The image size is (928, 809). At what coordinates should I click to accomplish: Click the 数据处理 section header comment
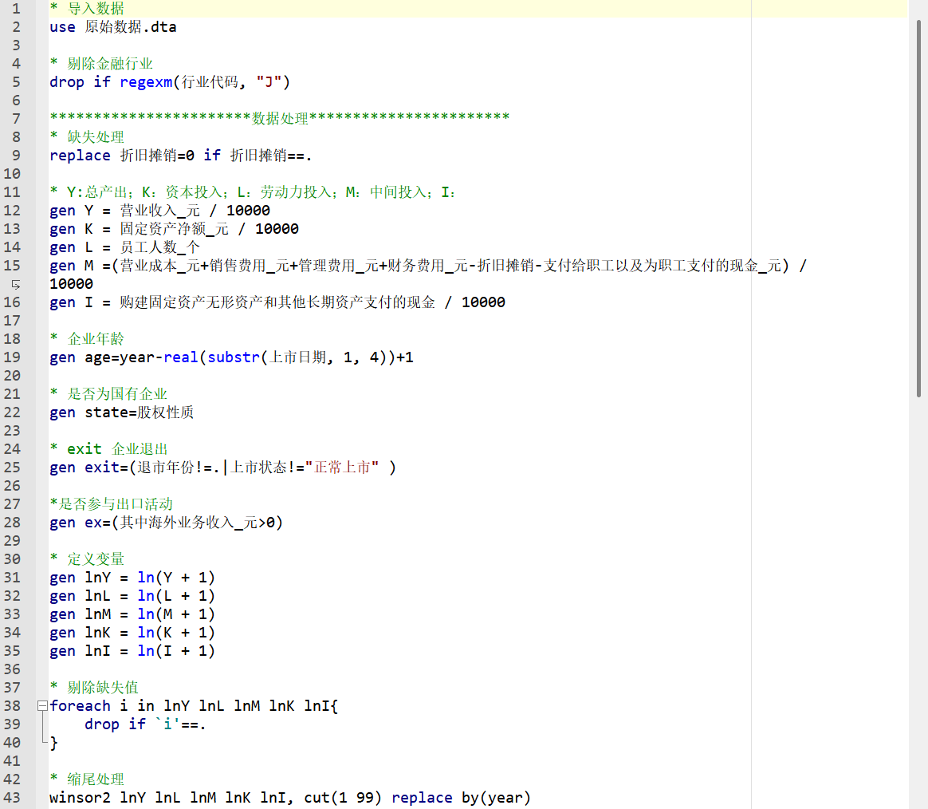(x=279, y=119)
